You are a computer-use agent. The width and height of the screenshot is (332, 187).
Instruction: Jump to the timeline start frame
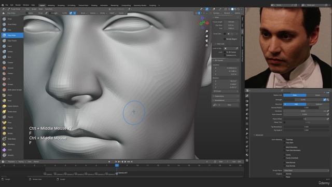click(116, 162)
